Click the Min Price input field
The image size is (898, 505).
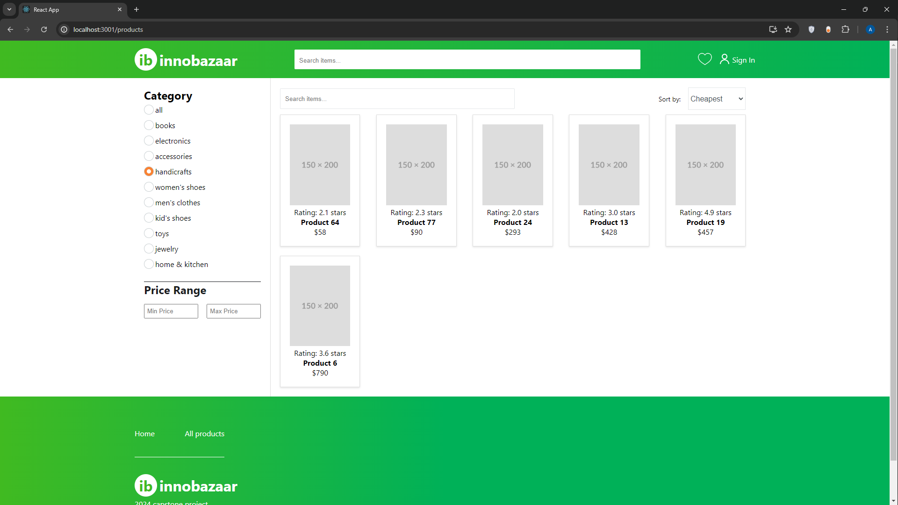171,311
